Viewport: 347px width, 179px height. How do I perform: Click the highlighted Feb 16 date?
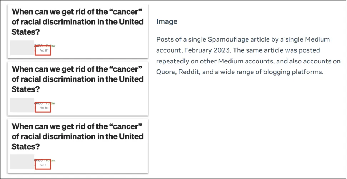pos(43,108)
